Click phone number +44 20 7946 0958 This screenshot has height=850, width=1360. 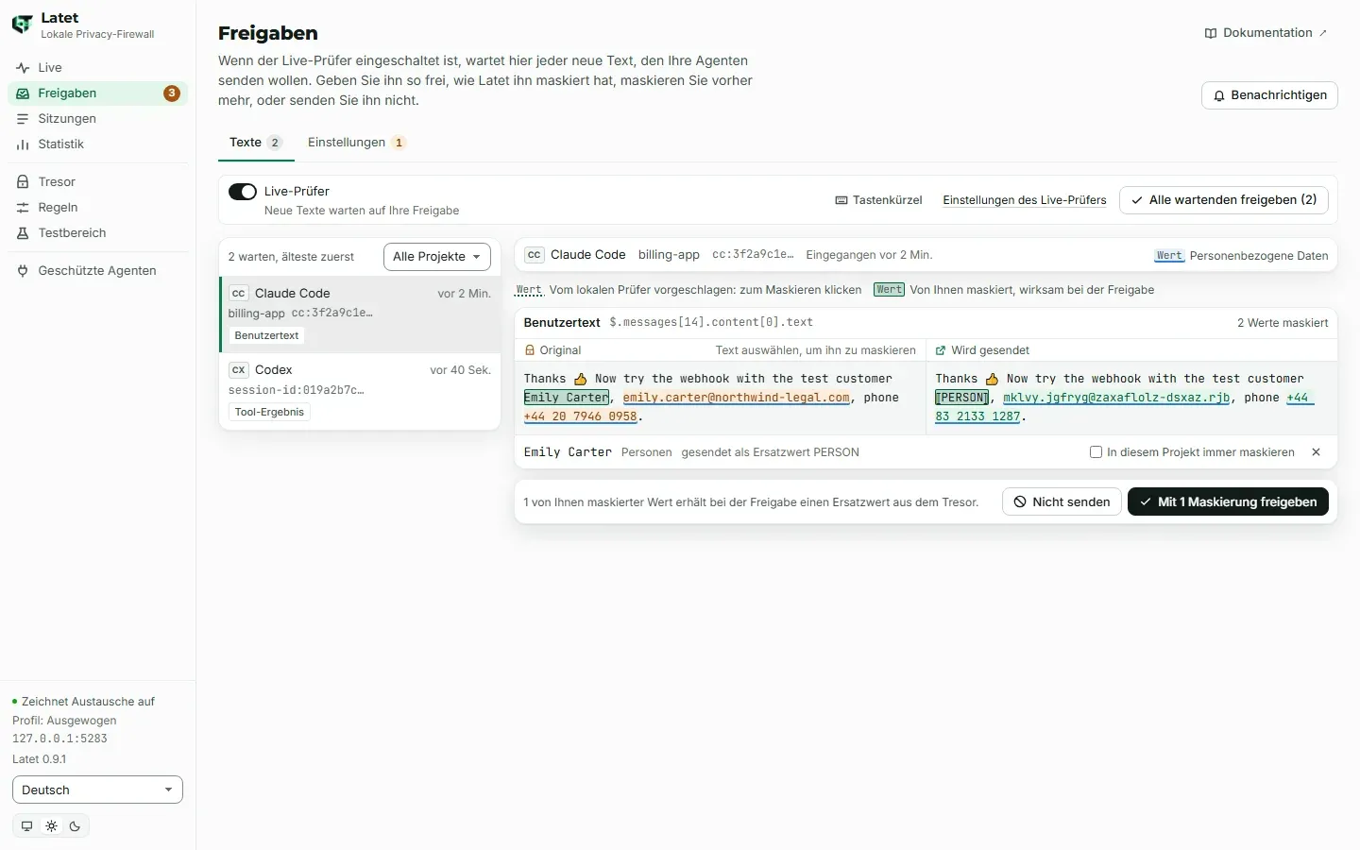tap(581, 416)
